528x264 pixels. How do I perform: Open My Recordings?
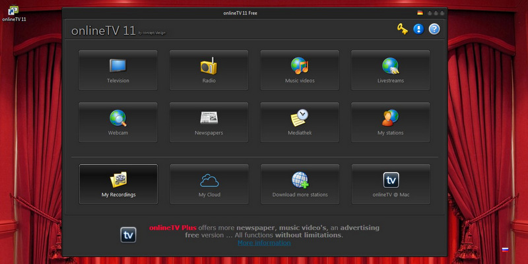click(x=118, y=184)
